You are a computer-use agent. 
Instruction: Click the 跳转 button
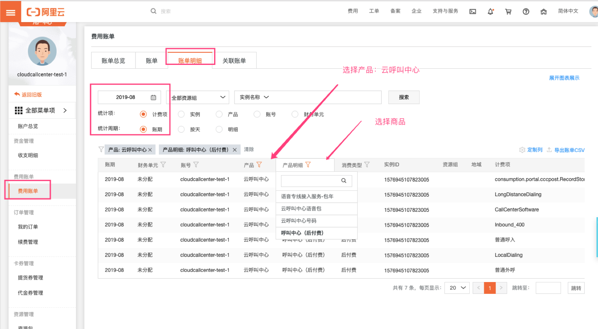tap(576, 288)
